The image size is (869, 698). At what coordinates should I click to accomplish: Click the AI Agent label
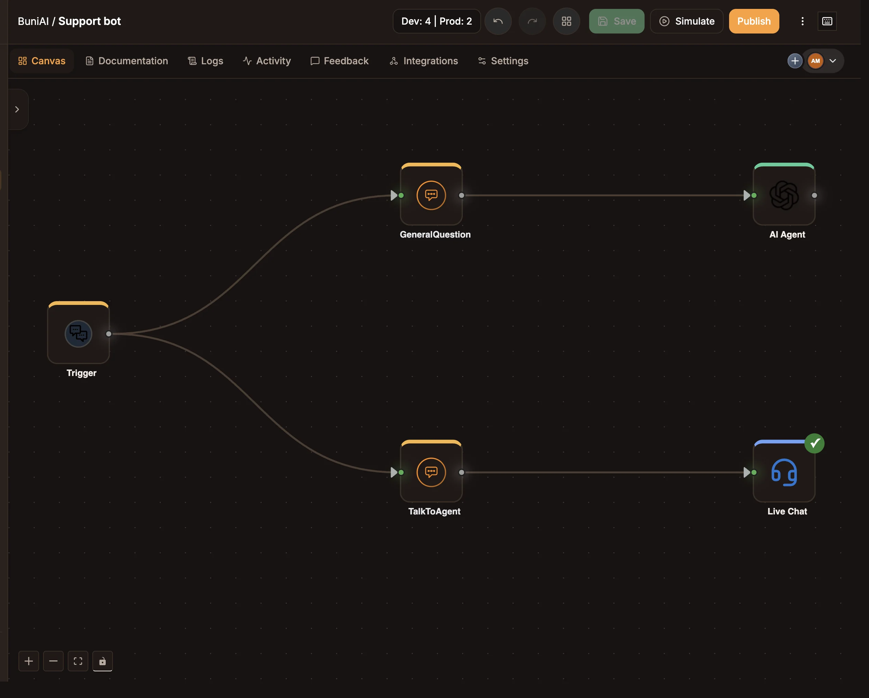(787, 234)
